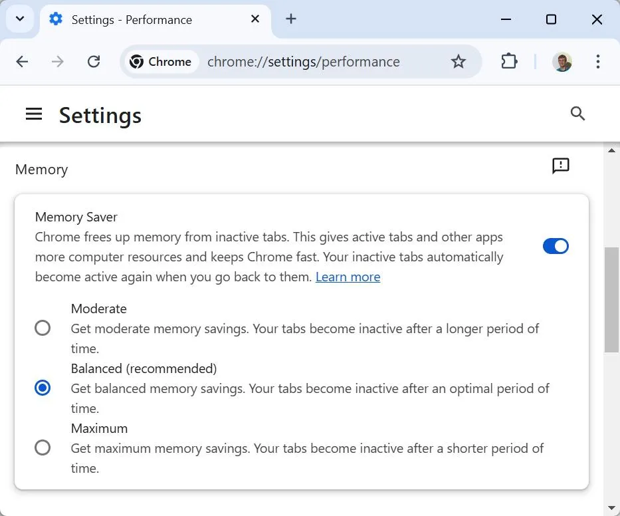Open the Extensions puzzle icon
Viewport: 620px width, 516px height.
[x=509, y=61]
